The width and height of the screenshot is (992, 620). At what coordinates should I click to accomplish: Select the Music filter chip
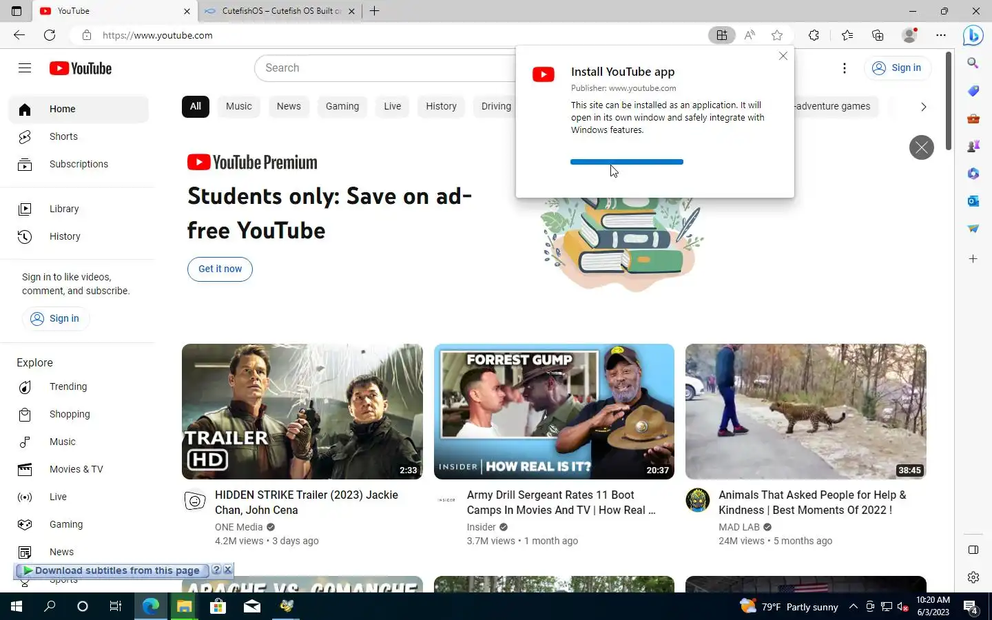(239, 106)
